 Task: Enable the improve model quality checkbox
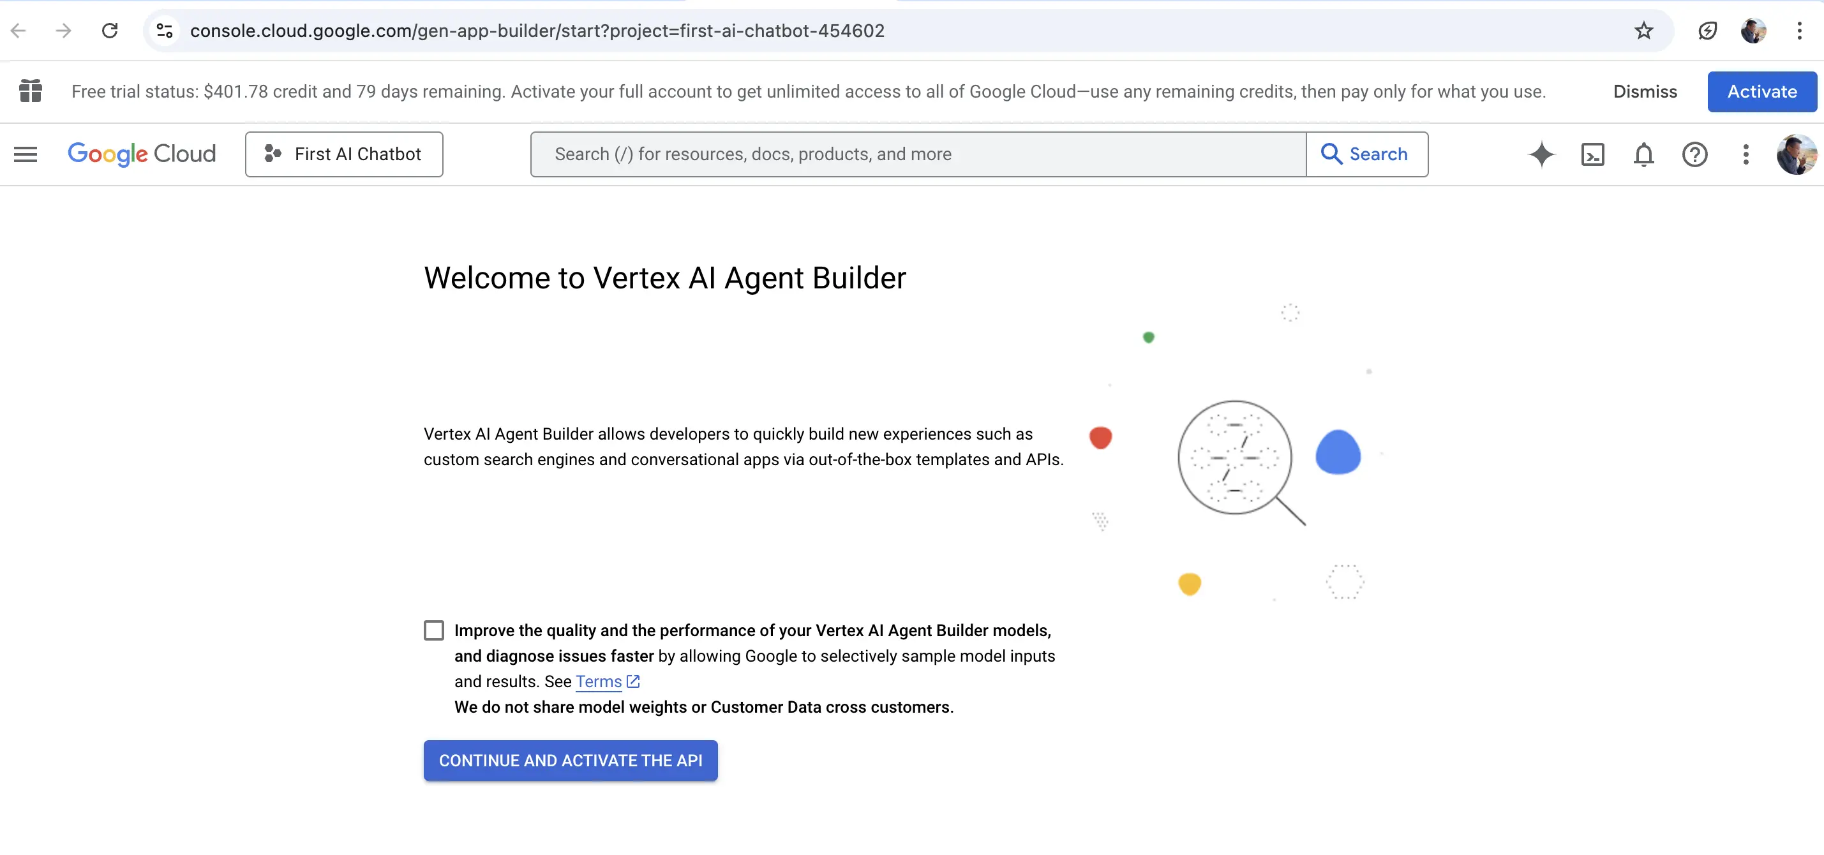433,630
